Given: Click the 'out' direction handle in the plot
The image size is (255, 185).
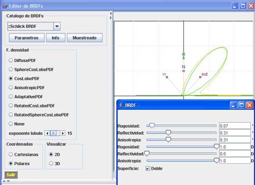Looking at the screenshot, I should tap(200, 77).
